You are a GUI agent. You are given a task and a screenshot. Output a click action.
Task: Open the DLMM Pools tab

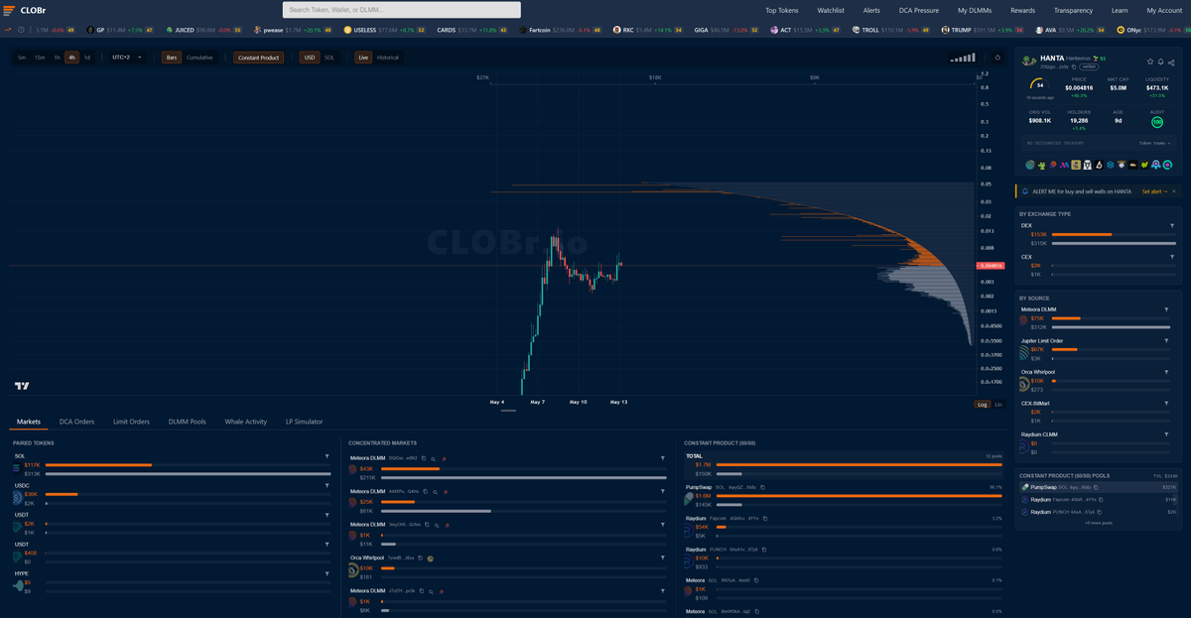[188, 422]
